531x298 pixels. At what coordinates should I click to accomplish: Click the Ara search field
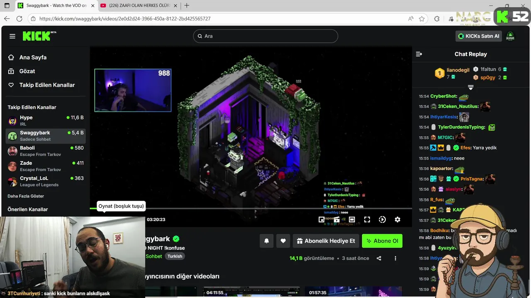pos(265,36)
